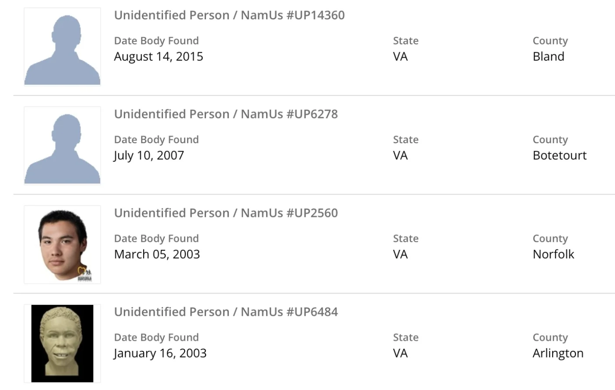
Task: Select the March 05, 2003 date text
Action: pos(157,254)
